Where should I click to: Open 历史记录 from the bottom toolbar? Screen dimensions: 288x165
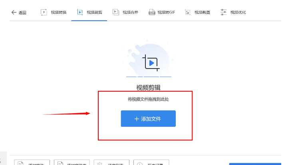click(x=151, y=163)
